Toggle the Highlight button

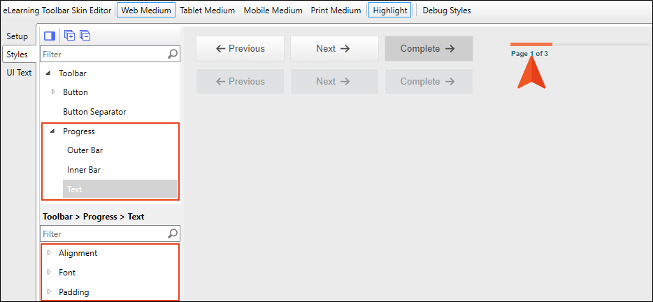point(390,10)
